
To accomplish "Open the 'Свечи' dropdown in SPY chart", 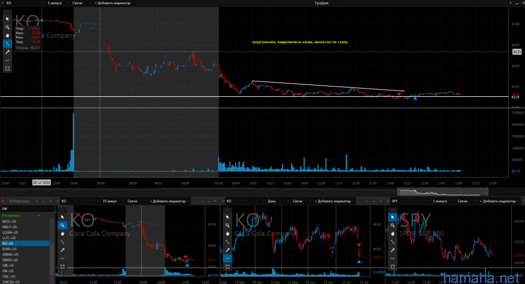I will [466, 201].
